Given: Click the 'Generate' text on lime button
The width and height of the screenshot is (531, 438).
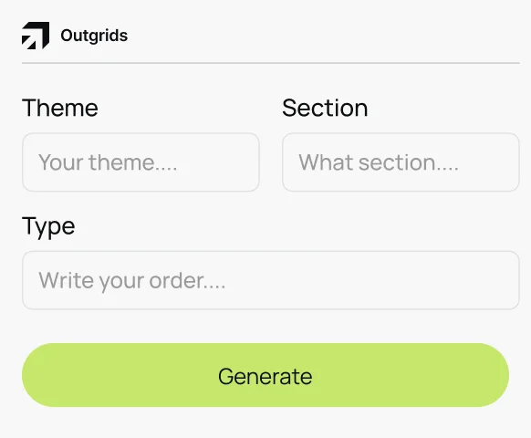Looking at the screenshot, I should coord(265,376).
